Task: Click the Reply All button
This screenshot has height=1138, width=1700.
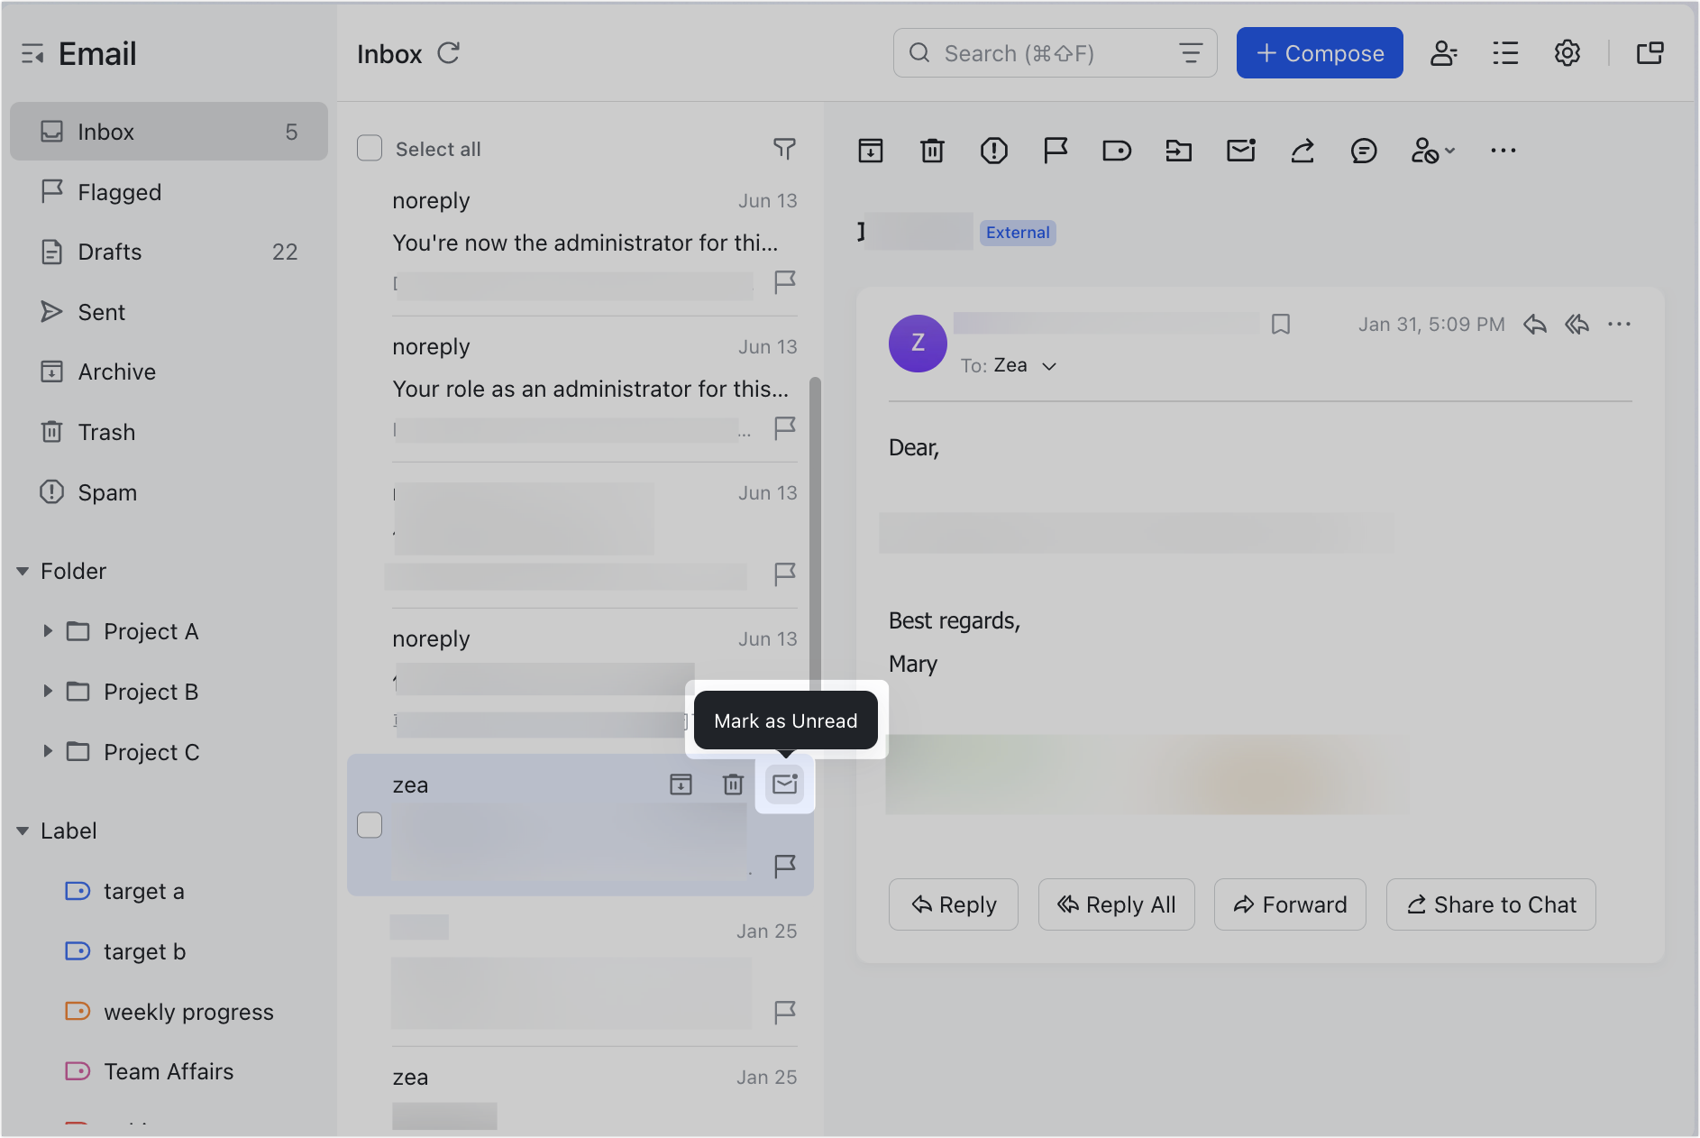Action: [1116, 904]
